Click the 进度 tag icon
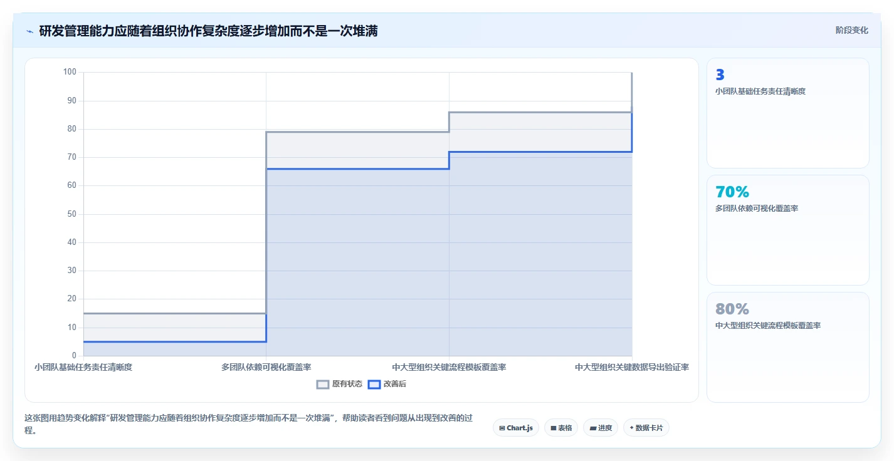 click(592, 428)
